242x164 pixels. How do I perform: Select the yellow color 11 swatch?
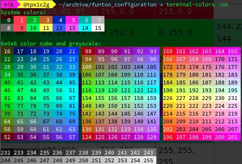46,28
